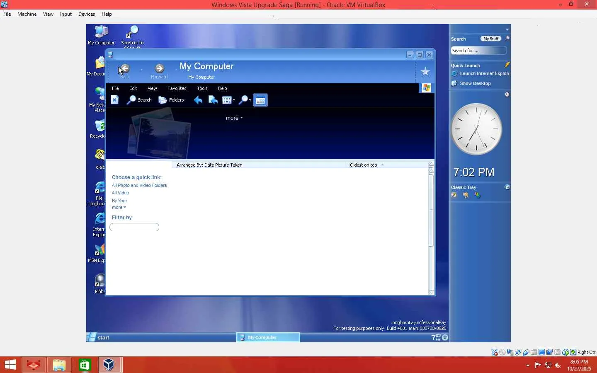
Task: Click the 'Filter by' input field
Action: (x=134, y=227)
